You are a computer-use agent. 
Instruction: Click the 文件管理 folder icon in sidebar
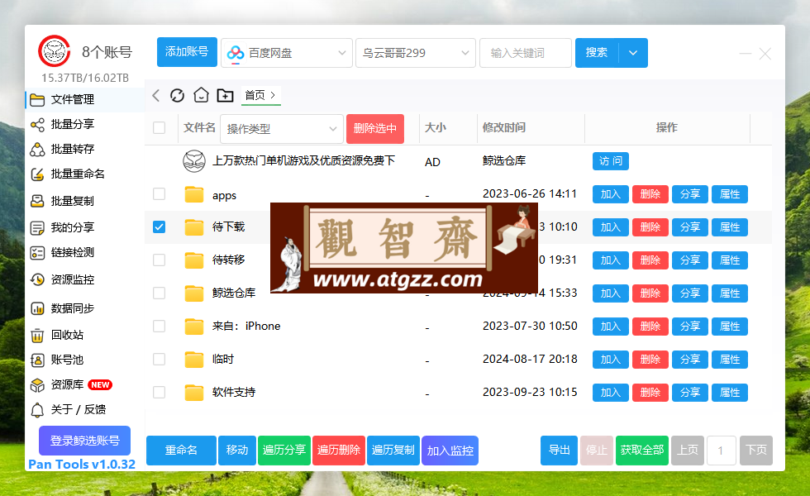coord(37,100)
